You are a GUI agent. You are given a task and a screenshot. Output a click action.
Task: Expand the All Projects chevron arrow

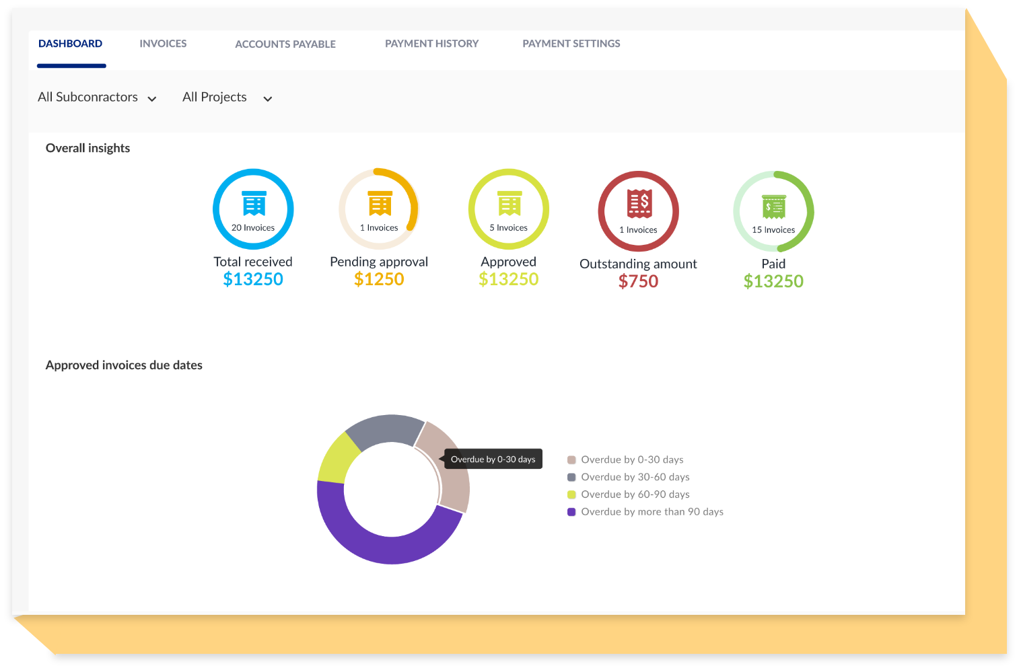(267, 99)
